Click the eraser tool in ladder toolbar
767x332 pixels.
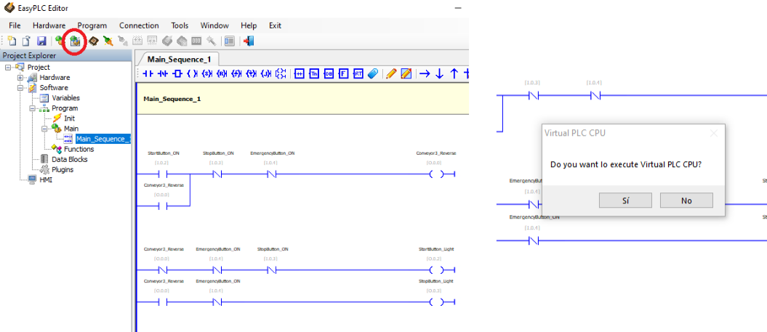point(372,74)
